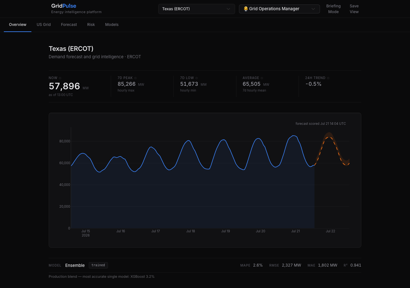Click the Production blend XGBoost note
Viewport: 410px width, 288px height.
coord(102,276)
